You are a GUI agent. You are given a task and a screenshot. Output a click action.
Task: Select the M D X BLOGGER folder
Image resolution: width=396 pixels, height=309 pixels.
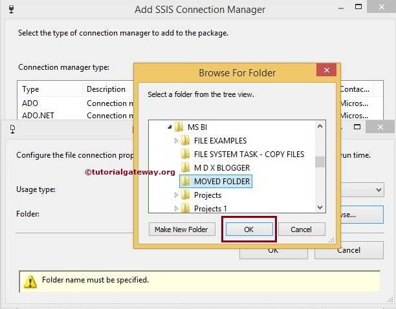click(222, 167)
